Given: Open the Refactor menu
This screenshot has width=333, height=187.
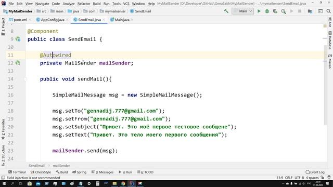Looking at the screenshot, I should tap(84, 4).
